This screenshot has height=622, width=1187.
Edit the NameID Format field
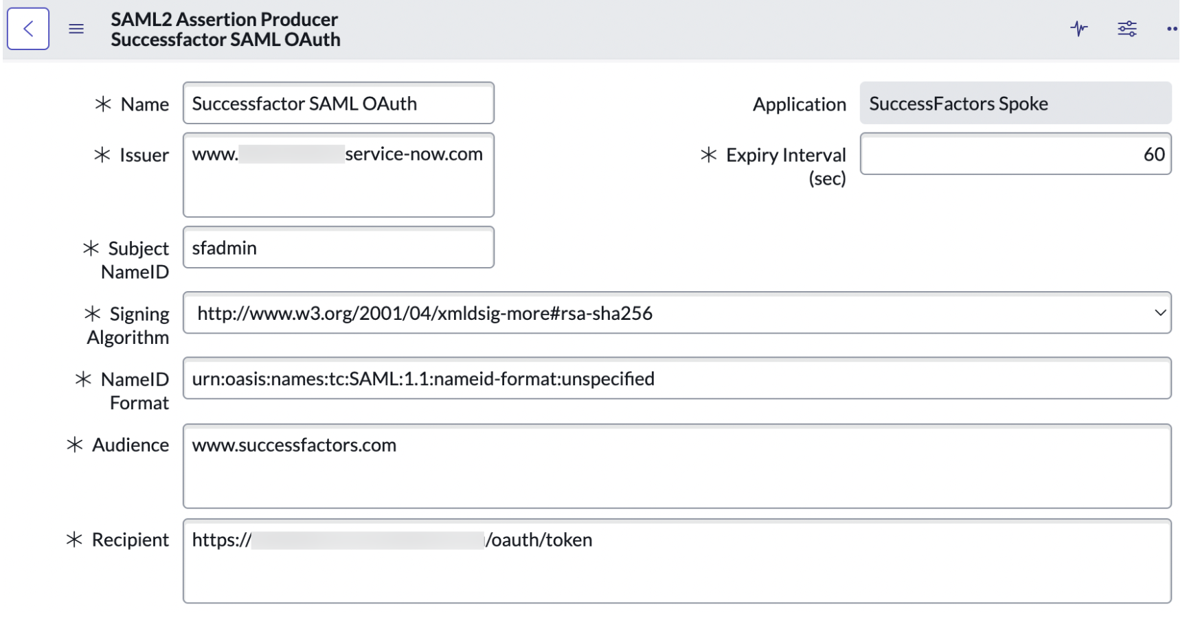pos(677,378)
